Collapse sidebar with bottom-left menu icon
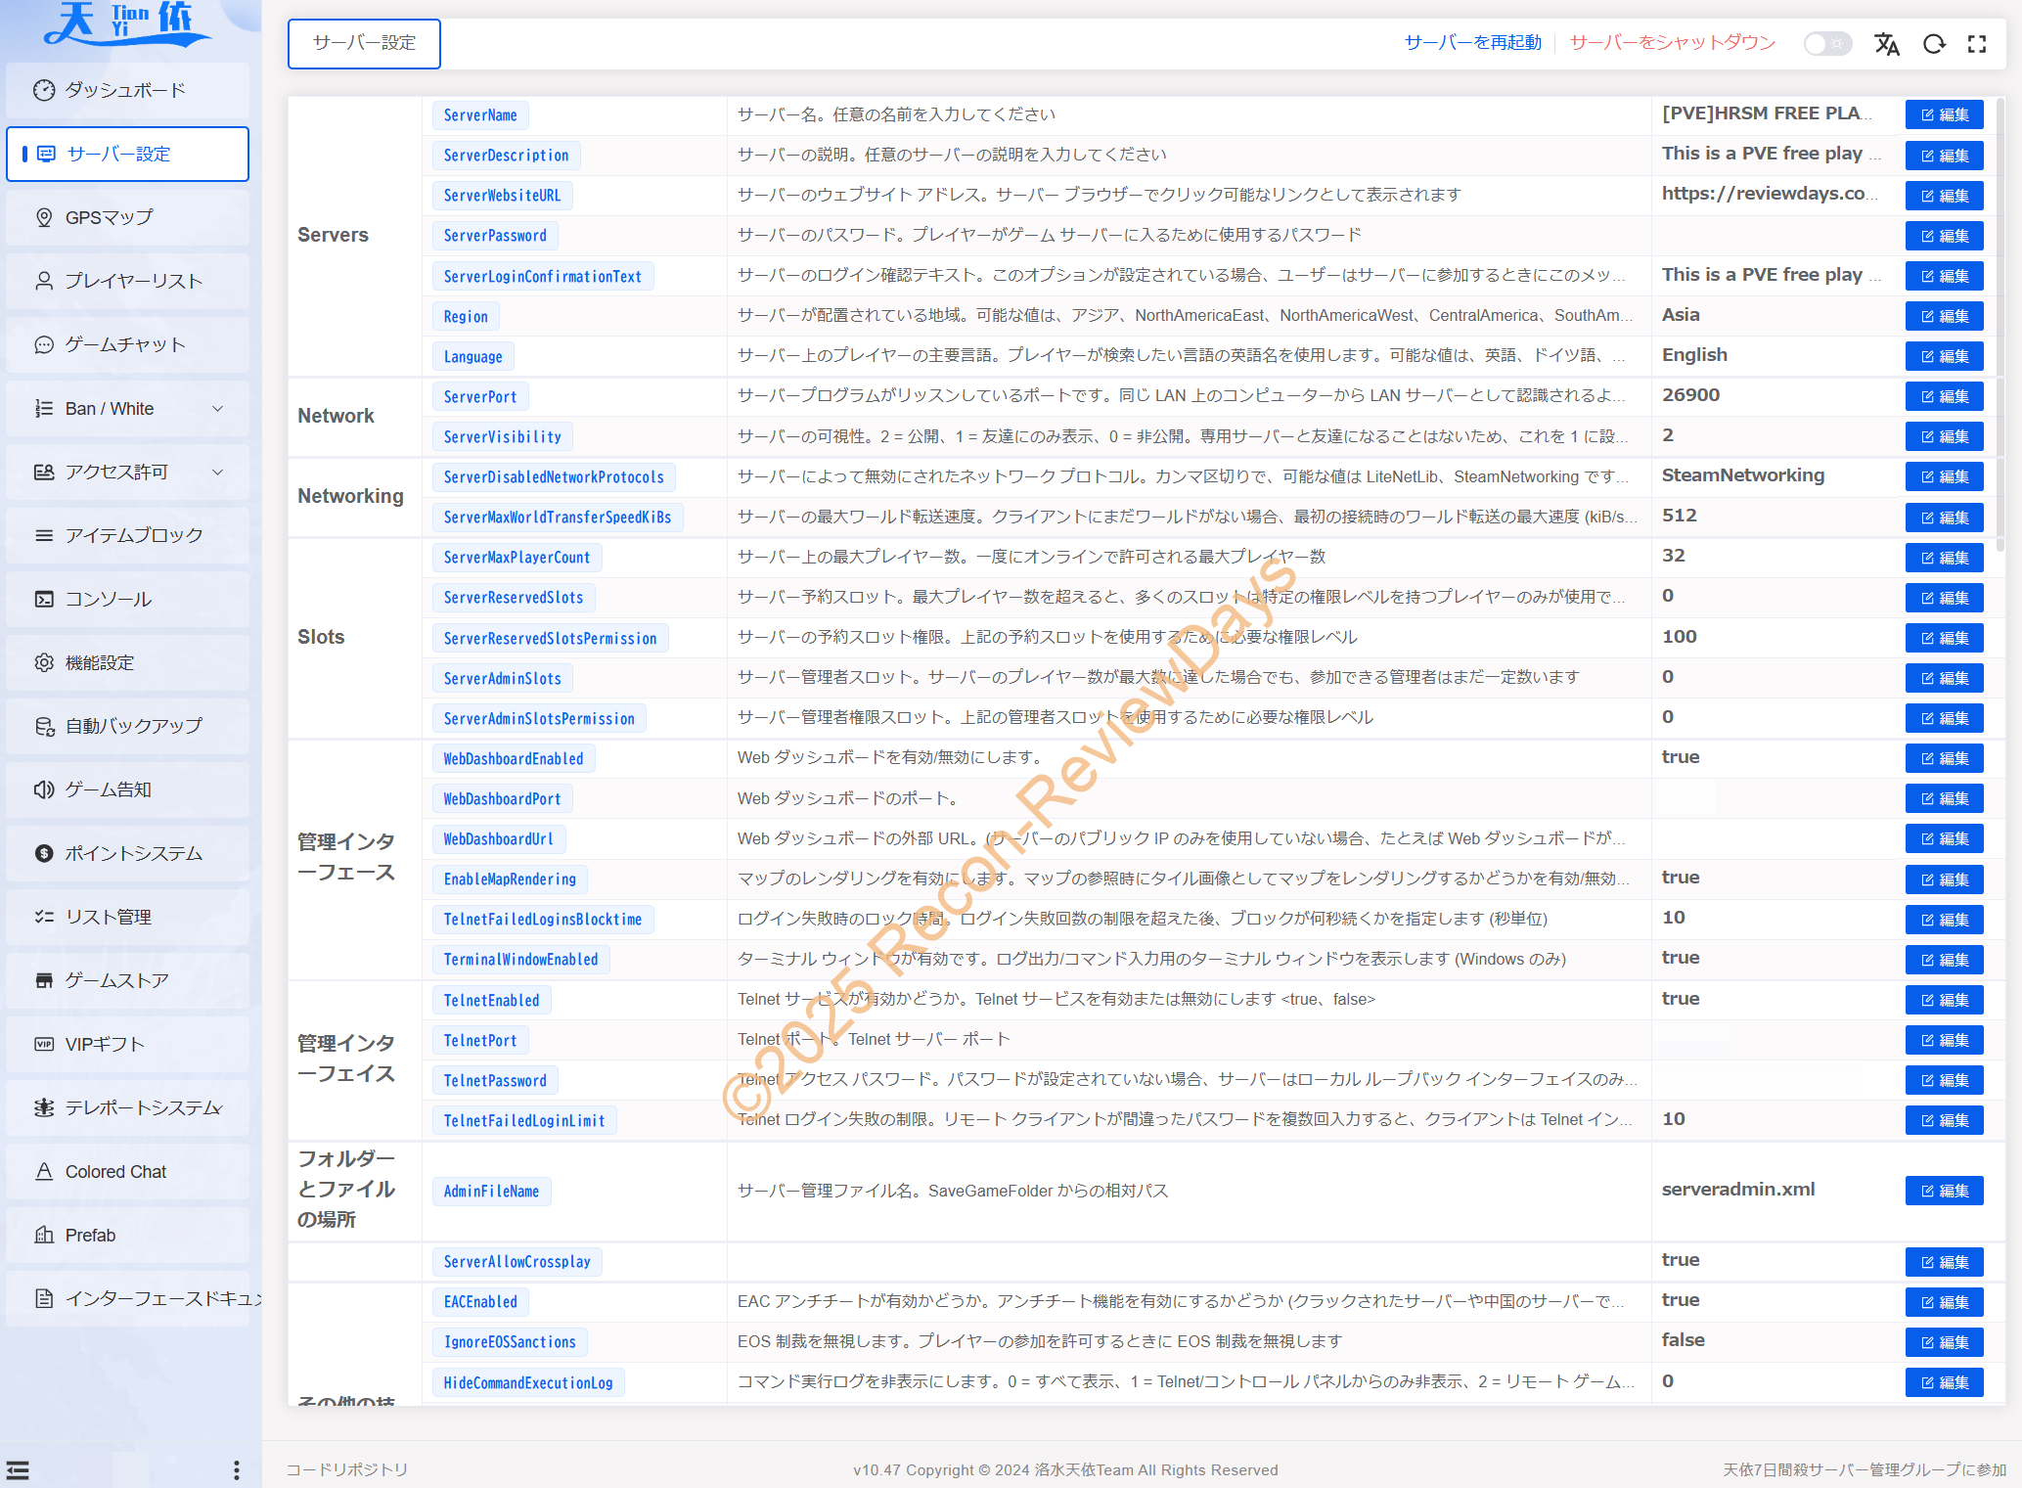This screenshot has height=1488, width=2022. [x=18, y=1469]
